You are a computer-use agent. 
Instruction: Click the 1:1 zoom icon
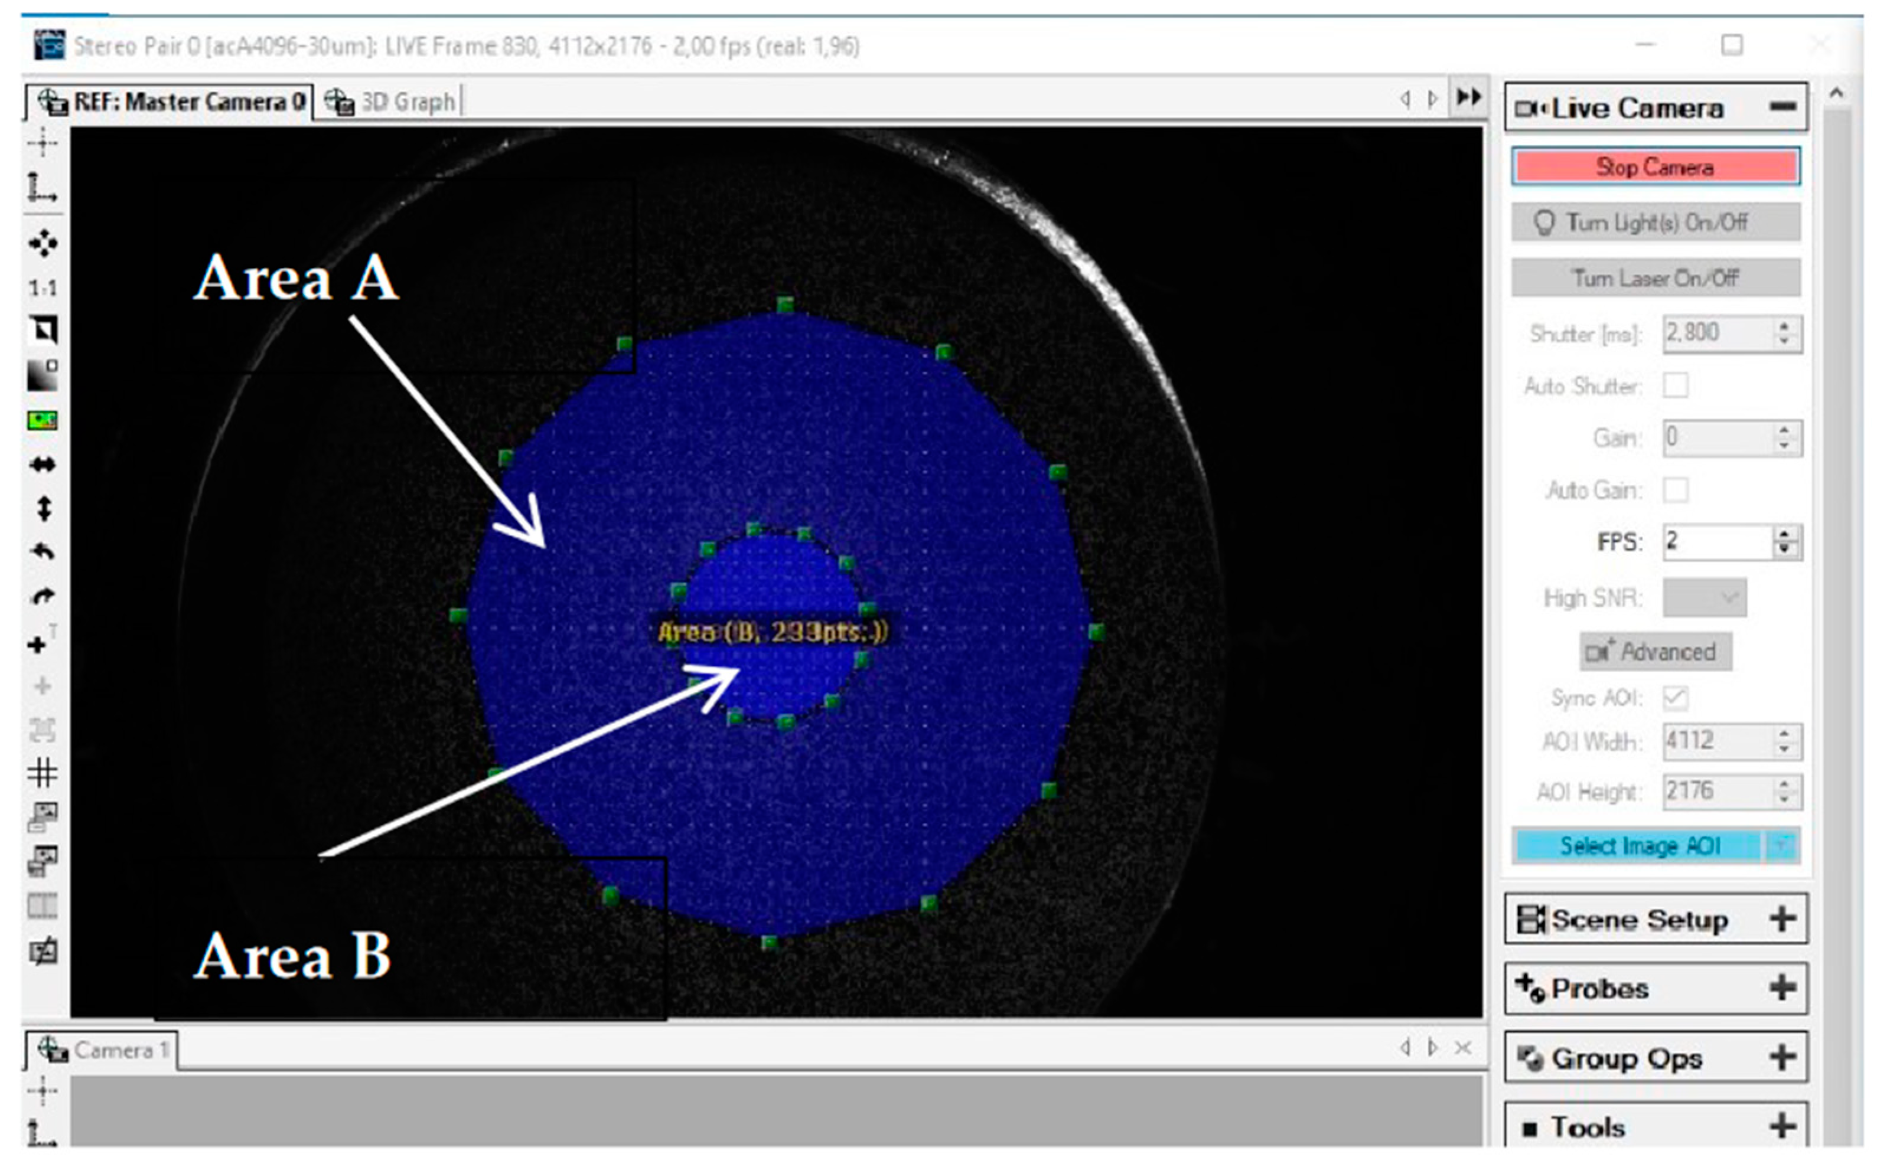[x=43, y=288]
